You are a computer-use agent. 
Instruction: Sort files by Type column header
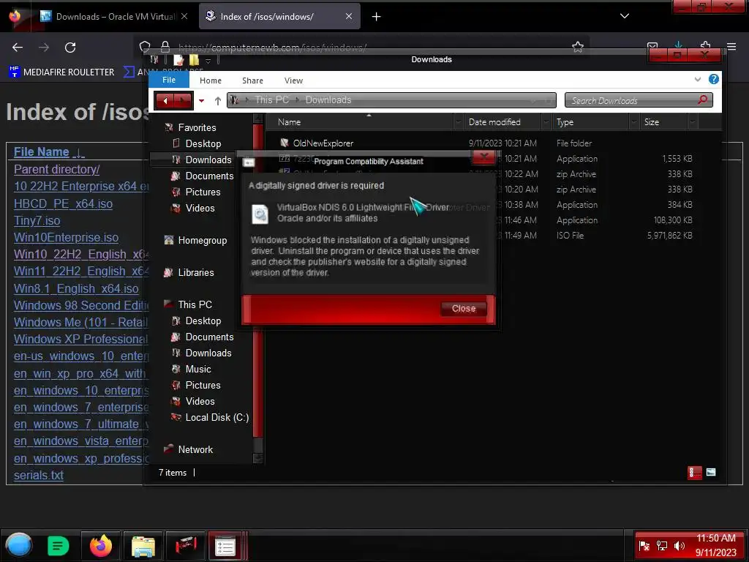(565, 122)
